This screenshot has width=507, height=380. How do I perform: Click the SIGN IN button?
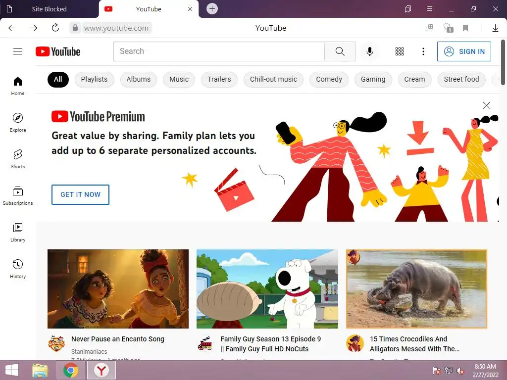pyautogui.click(x=464, y=51)
